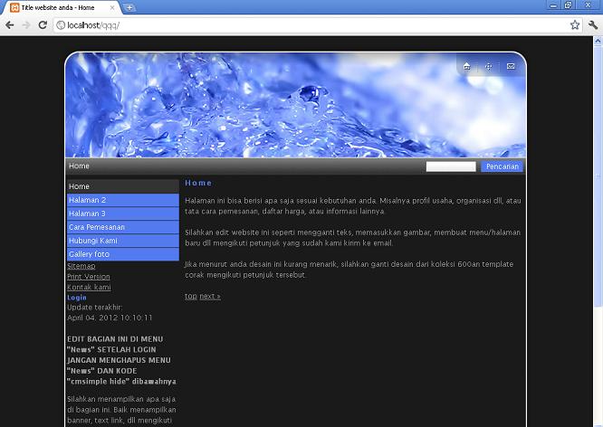The image size is (603, 427).
Task: Click the 'top' link below the article
Action: (x=191, y=297)
